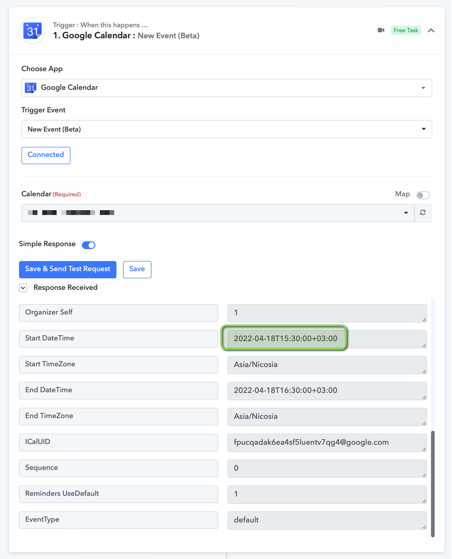Screen dimensions: 452x559
Task: Click the Sequence value field showing 0
Action: [327, 468]
